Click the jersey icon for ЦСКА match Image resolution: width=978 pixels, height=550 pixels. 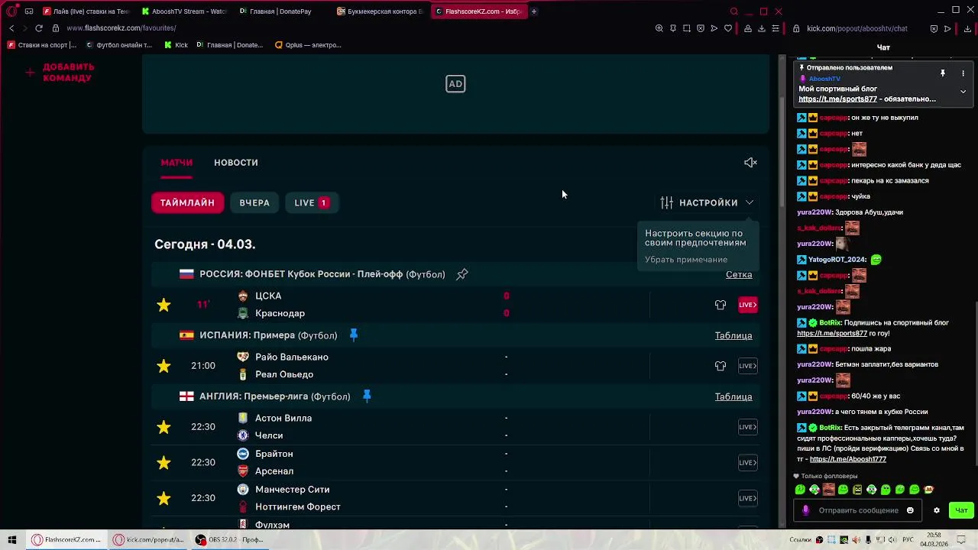[721, 305]
